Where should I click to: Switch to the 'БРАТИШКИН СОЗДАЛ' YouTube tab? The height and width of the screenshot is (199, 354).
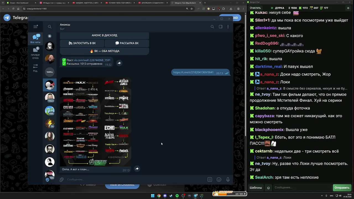(153, 3)
